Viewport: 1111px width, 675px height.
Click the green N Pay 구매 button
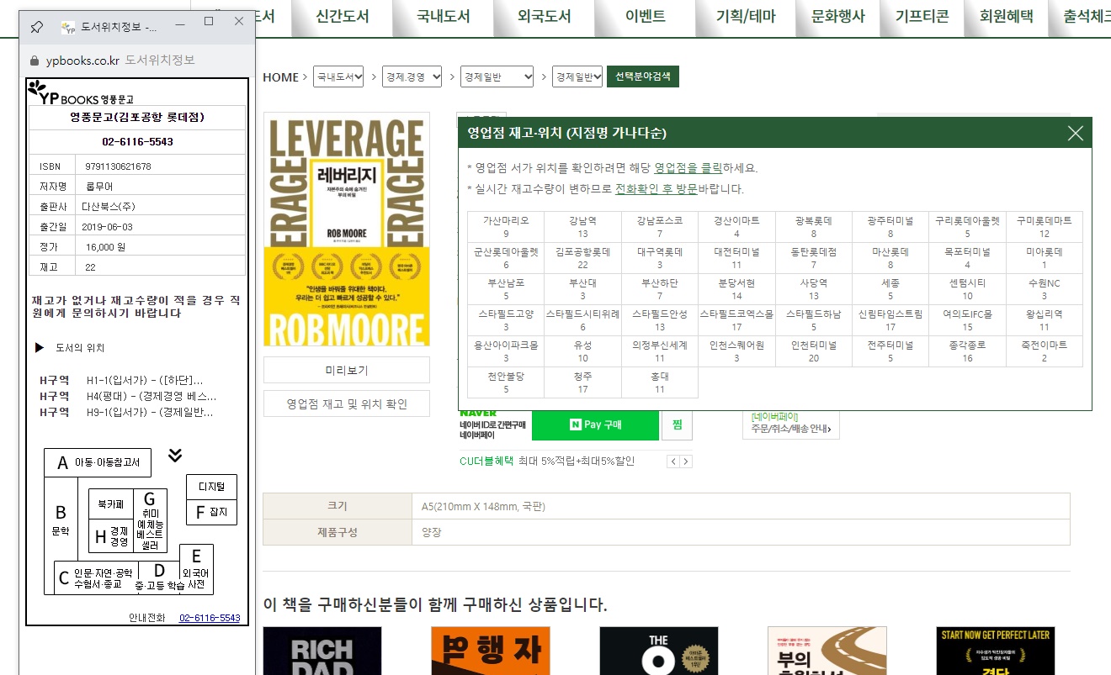tap(595, 425)
